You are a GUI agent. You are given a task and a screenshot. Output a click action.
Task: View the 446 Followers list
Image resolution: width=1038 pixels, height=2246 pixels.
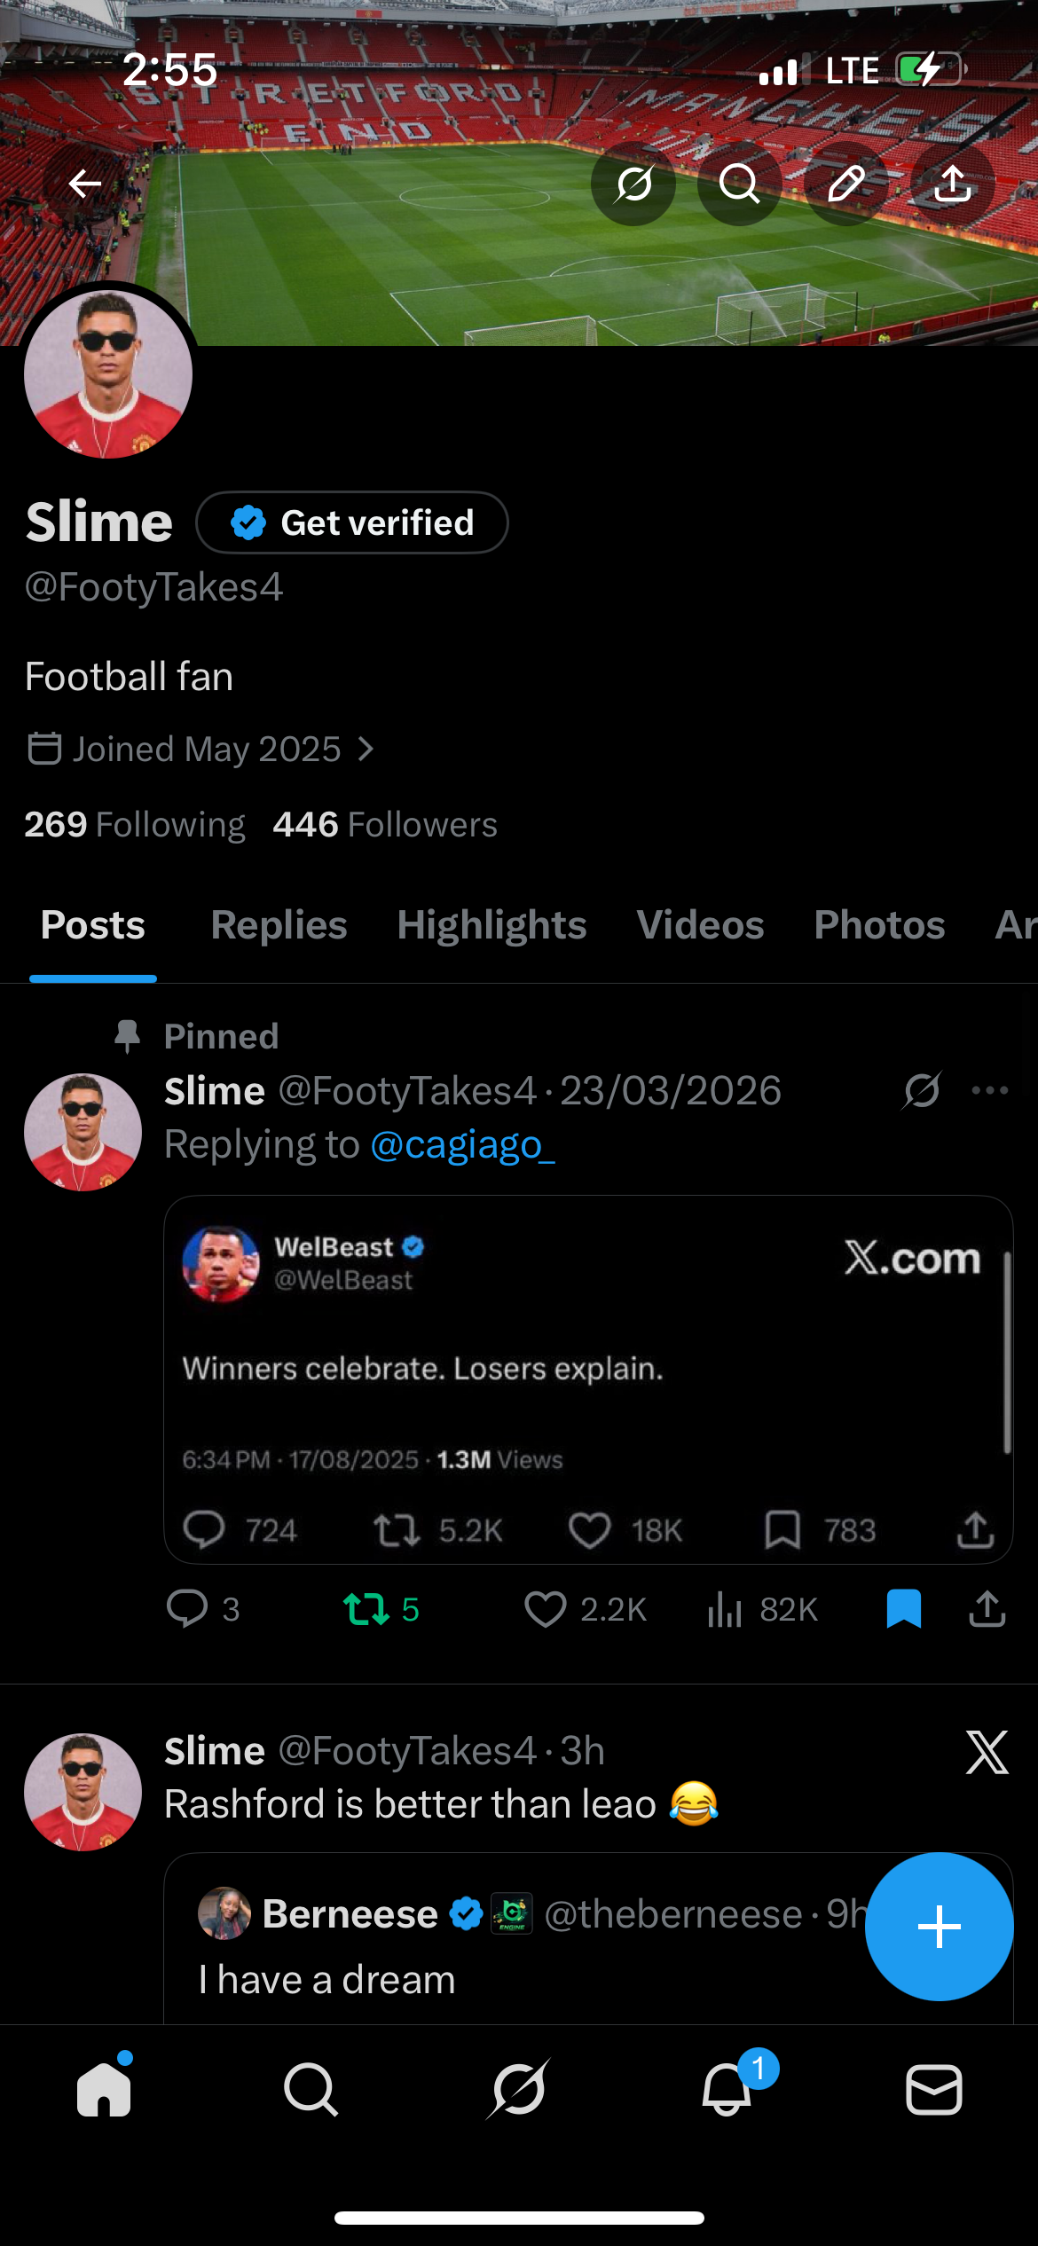click(x=385, y=825)
